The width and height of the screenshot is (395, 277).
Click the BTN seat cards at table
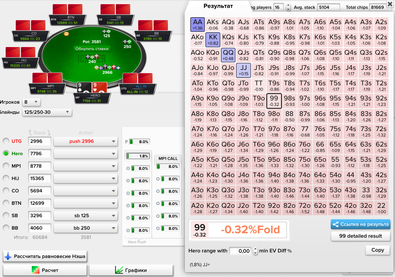pos(67,9)
